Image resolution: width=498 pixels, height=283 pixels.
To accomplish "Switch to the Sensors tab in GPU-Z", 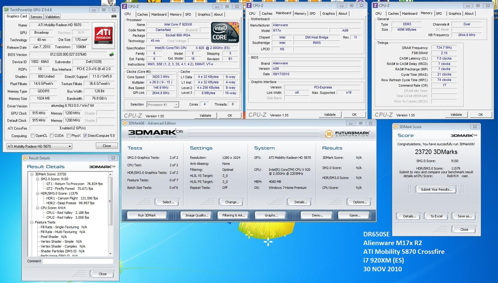I will pos(36,17).
